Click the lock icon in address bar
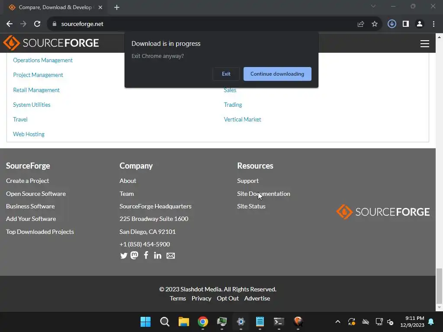 tap(54, 24)
